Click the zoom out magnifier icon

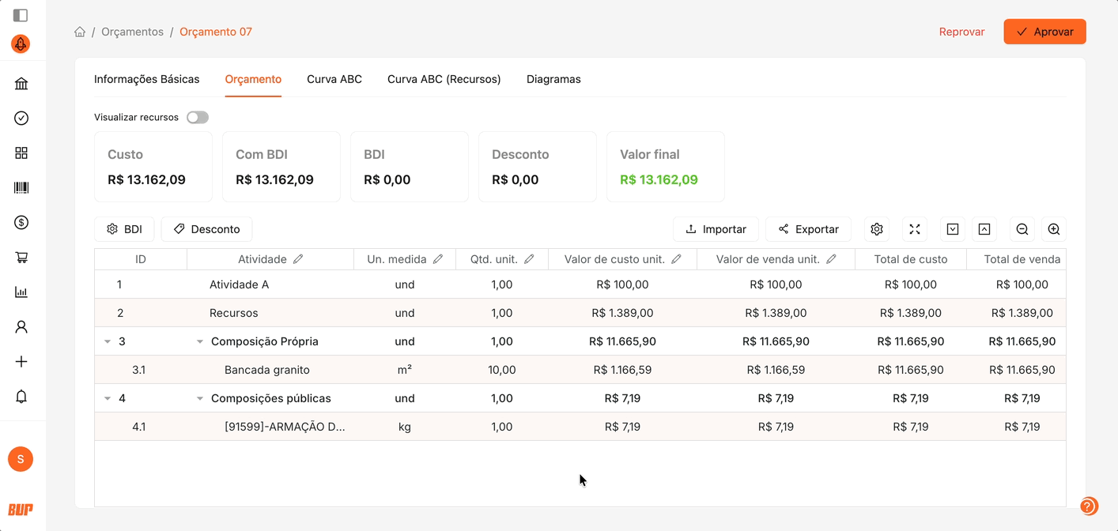[x=1022, y=229]
